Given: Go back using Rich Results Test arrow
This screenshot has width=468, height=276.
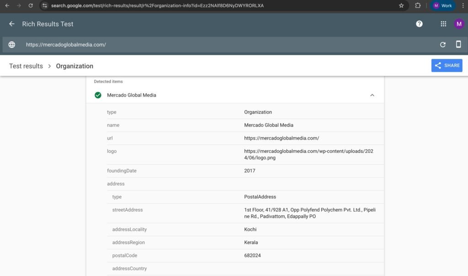Looking at the screenshot, I should pyautogui.click(x=11, y=24).
